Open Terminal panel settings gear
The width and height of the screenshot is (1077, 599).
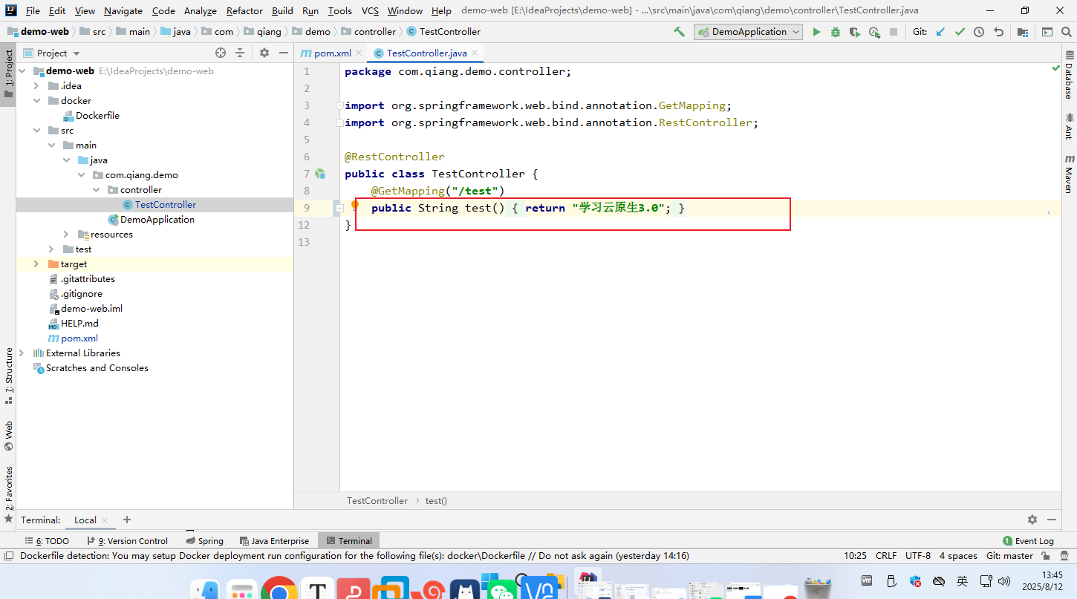(1032, 520)
